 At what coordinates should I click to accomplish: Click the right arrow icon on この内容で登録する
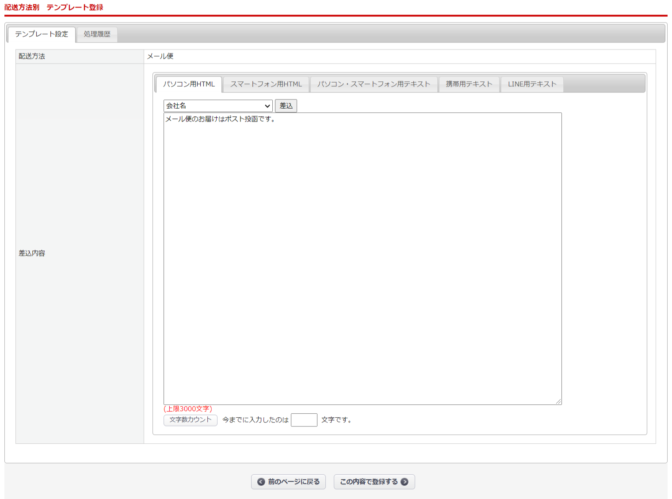point(405,482)
